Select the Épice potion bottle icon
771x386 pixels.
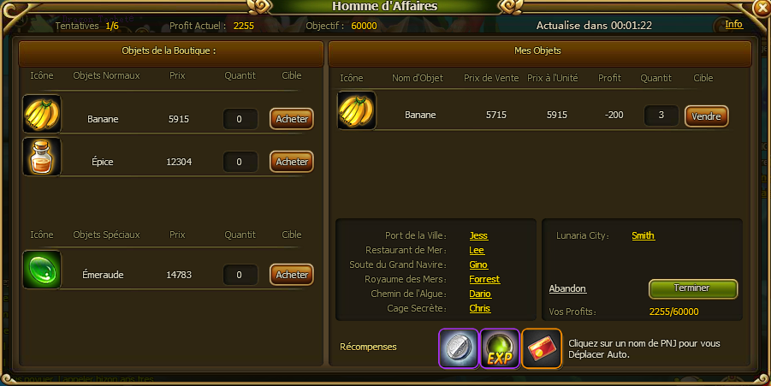click(42, 157)
